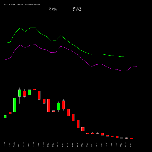Click the 24 Jun date axis label
This screenshot has height=152, width=152.
[43, 145]
